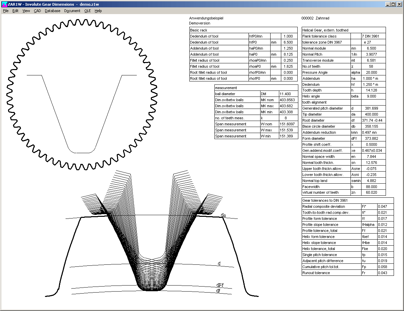The height and width of the screenshot is (311, 404).
Task: Open the Edit menu
Action: [x=15, y=11]
